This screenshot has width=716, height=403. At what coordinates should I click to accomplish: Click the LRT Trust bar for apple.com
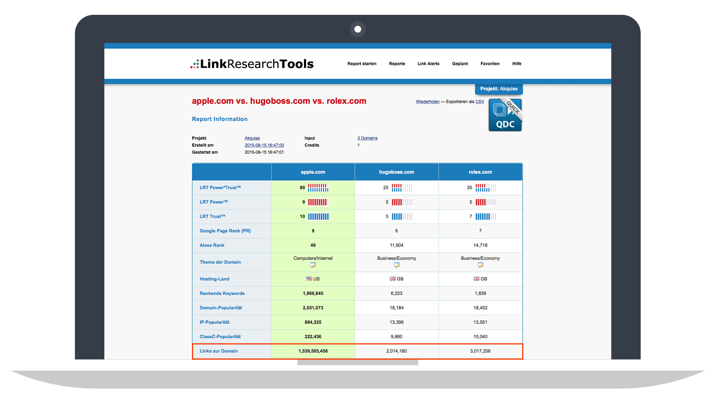pyautogui.click(x=318, y=217)
